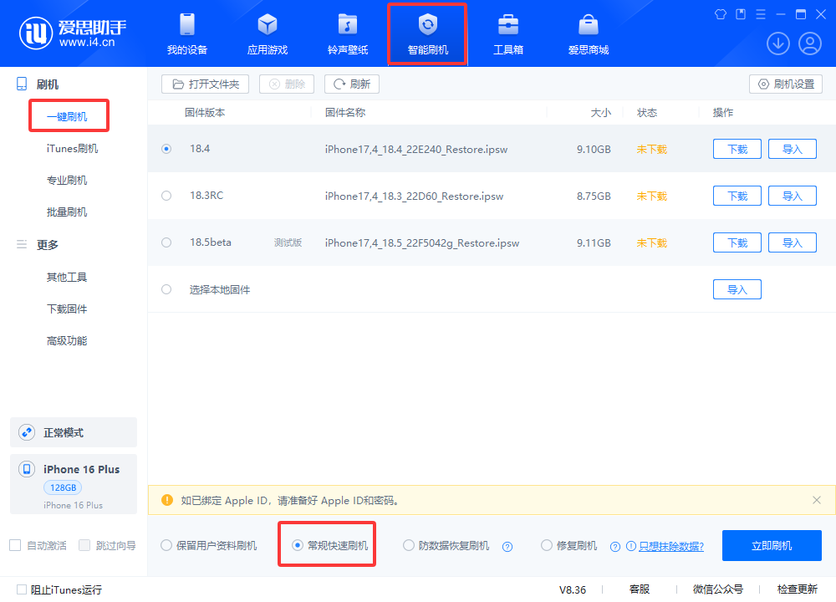
Task: Open the download manager icon
Action: [777, 43]
